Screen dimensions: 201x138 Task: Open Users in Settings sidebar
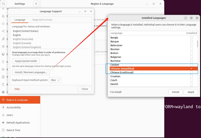click(20, 115)
